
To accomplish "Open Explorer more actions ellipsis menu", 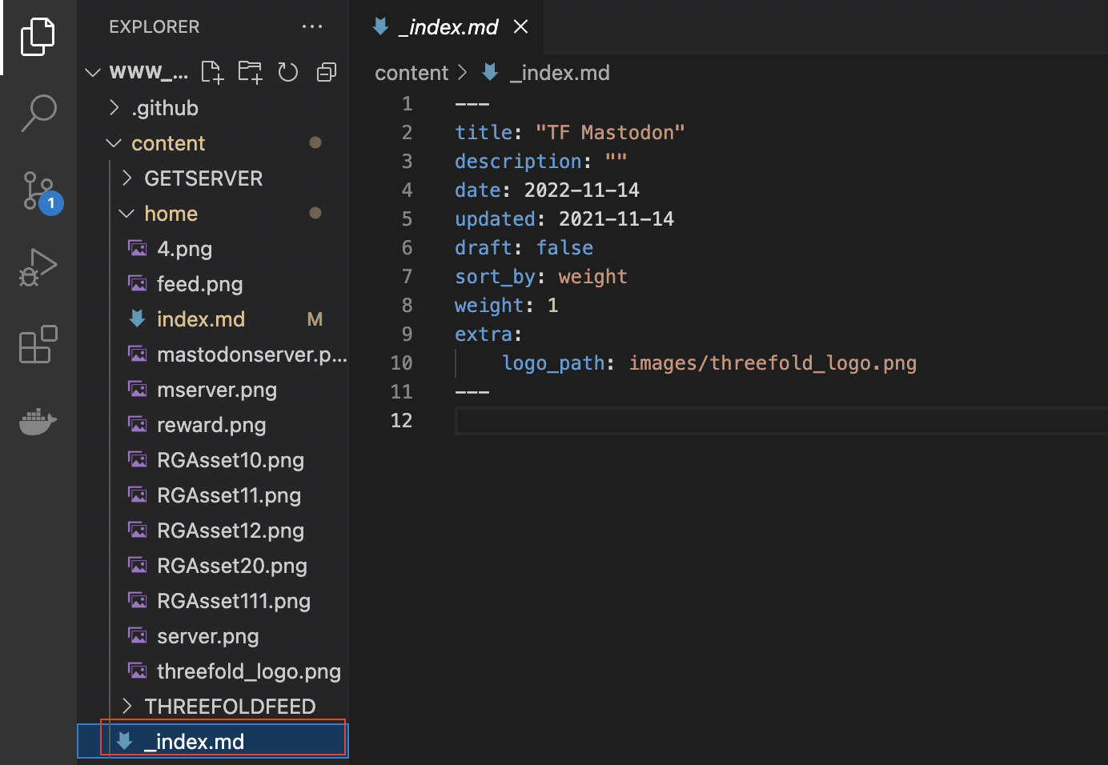I will 312,27.
